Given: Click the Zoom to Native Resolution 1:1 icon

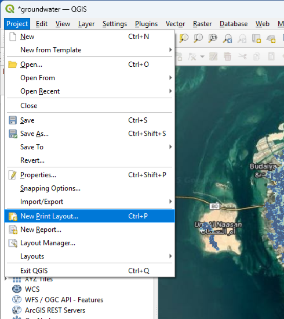Looking at the screenshot, I should (213, 38).
